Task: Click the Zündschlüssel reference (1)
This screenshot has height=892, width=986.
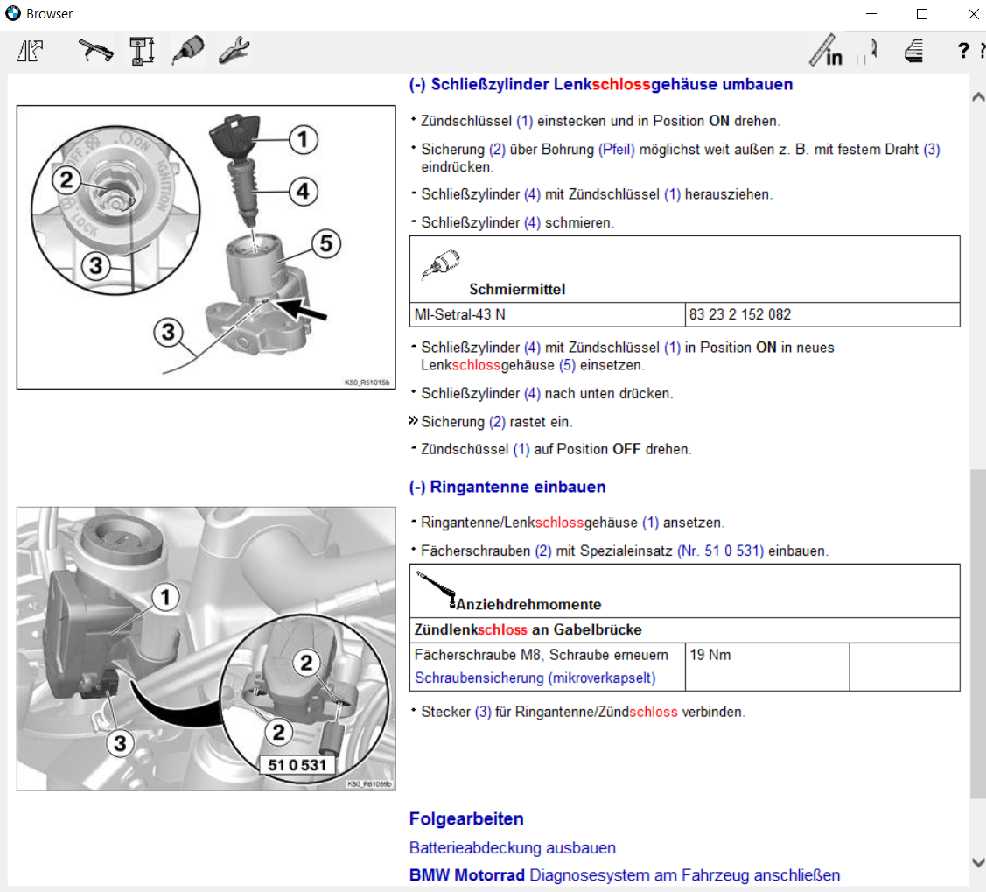Action: click(522, 121)
